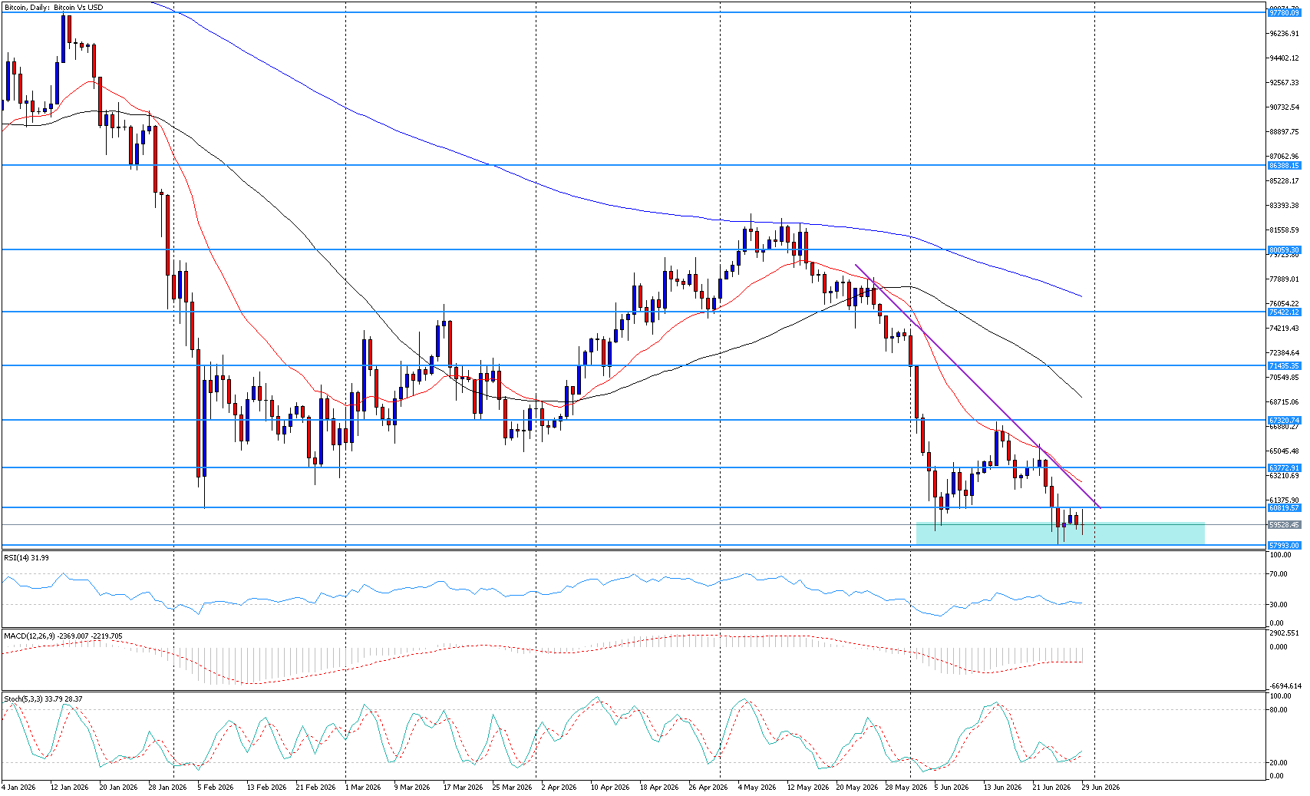Screen dimensions: 1310x796
Task: Click the 4 May 2026 date label
Action: tap(757, 788)
